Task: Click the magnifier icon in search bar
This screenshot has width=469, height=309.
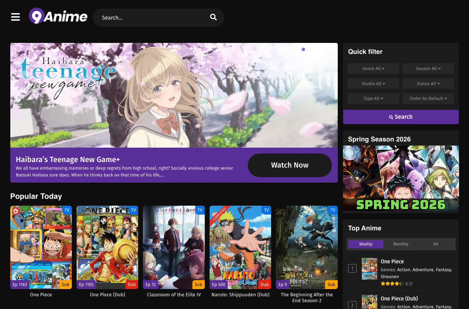Action: point(213,17)
